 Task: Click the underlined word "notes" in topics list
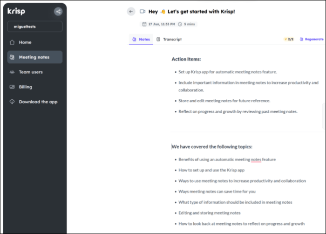click(x=256, y=159)
